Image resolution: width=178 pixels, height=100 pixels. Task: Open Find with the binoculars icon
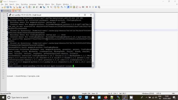(x=41, y=7)
